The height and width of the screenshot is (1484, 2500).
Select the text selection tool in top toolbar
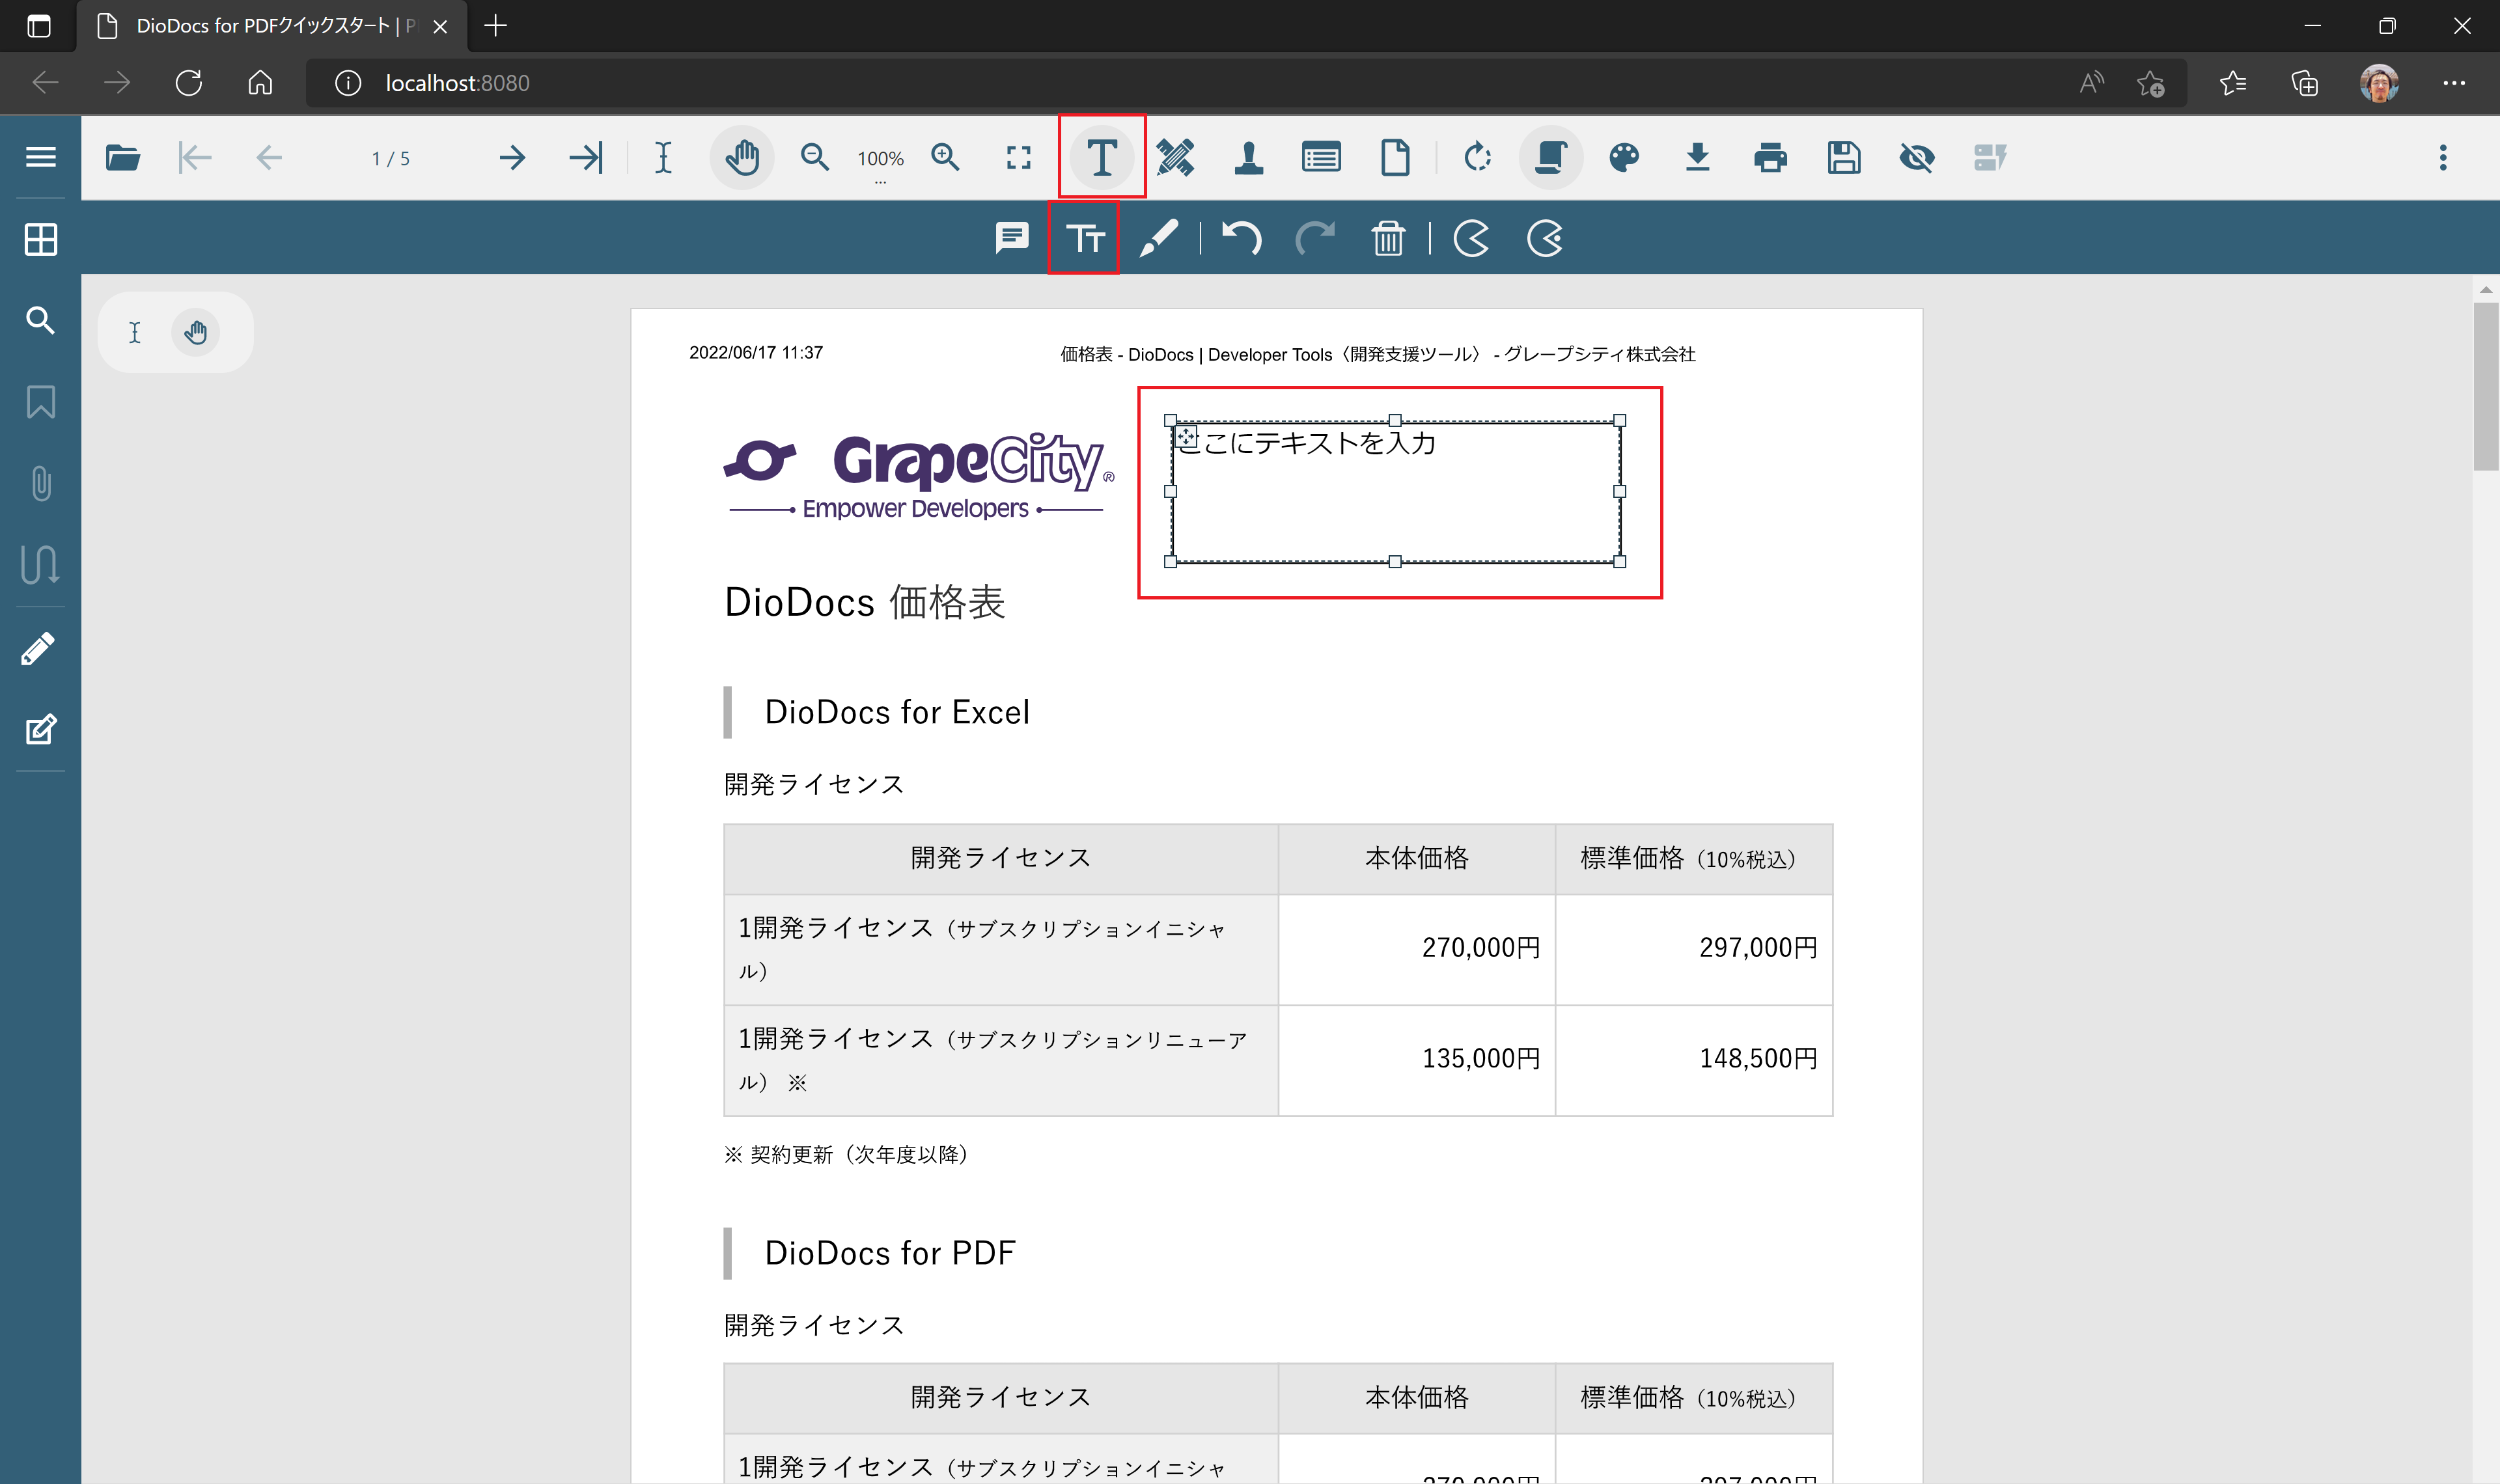click(663, 158)
